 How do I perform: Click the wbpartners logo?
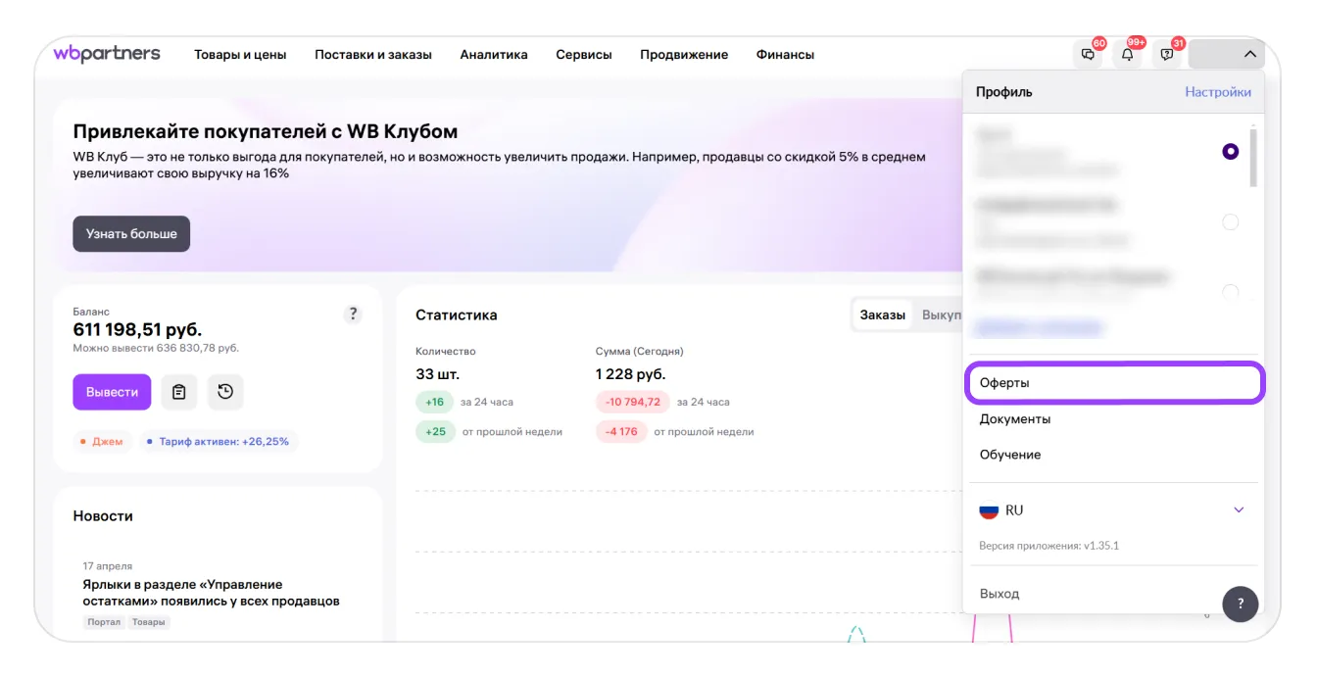pos(107,54)
